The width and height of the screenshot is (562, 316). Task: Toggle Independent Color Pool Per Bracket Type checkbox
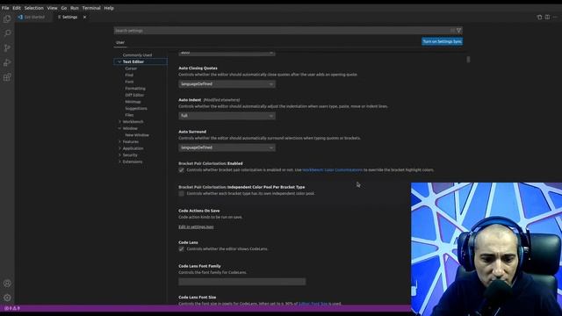click(x=182, y=193)
